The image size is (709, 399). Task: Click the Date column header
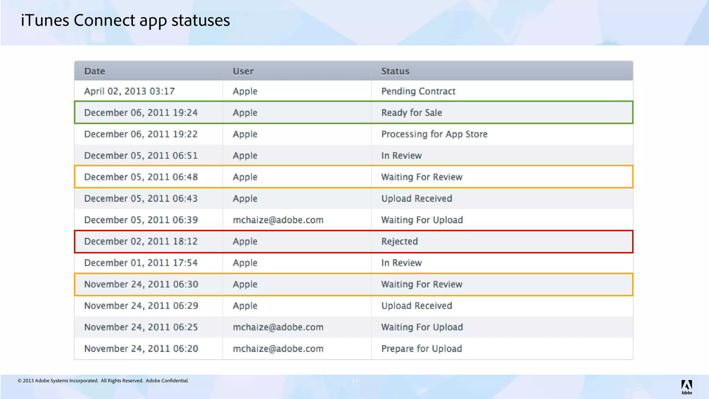[95, 71]
